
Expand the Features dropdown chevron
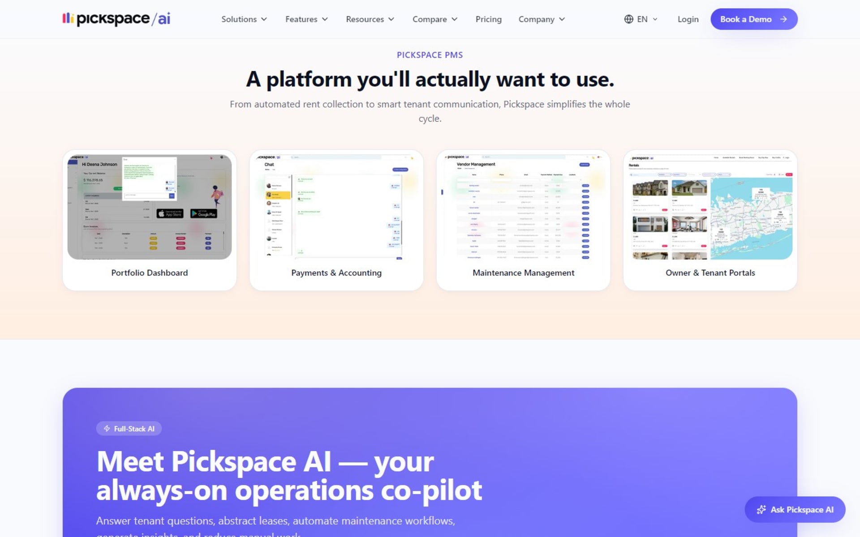coord(325,19)
